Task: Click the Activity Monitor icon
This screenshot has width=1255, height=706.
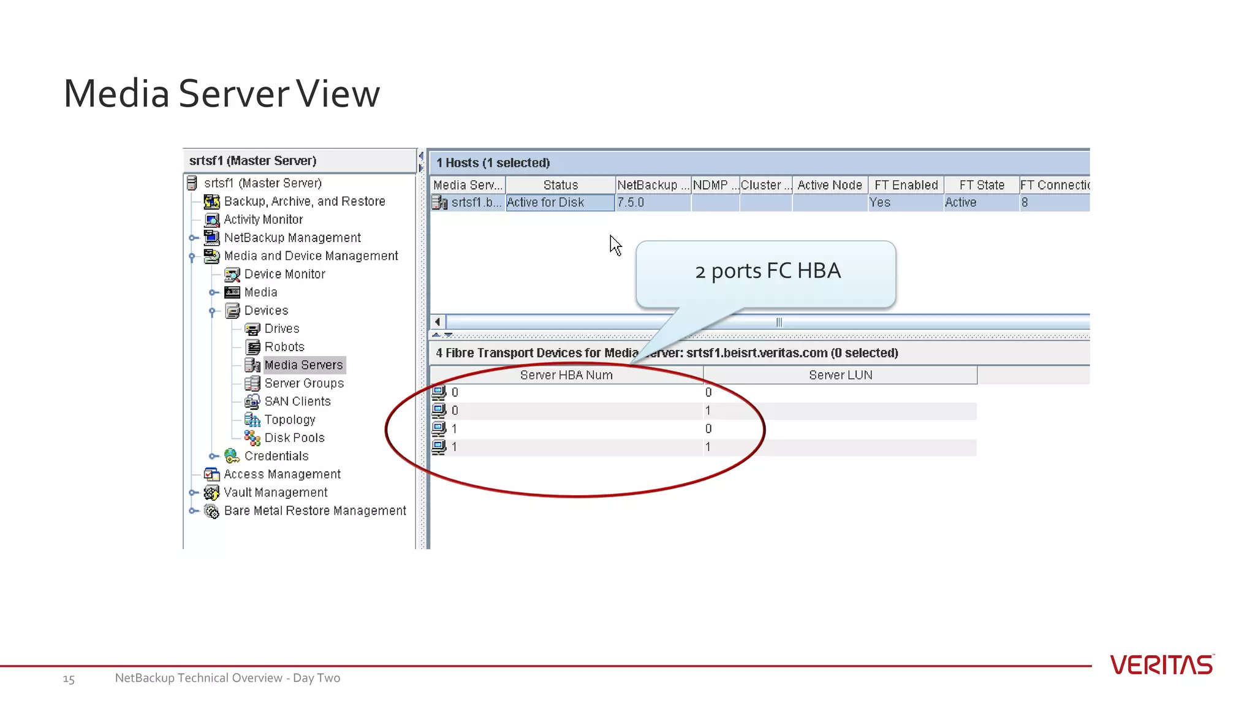Action: point(212,219)
